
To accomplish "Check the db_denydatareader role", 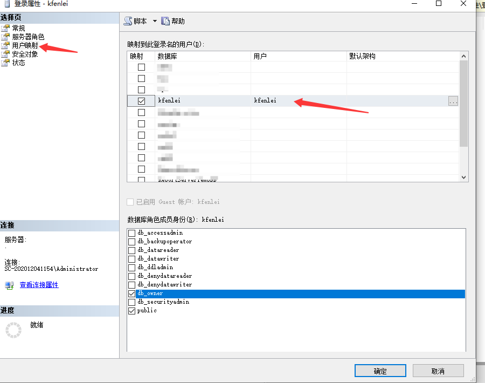I will [x=132, y=276].
